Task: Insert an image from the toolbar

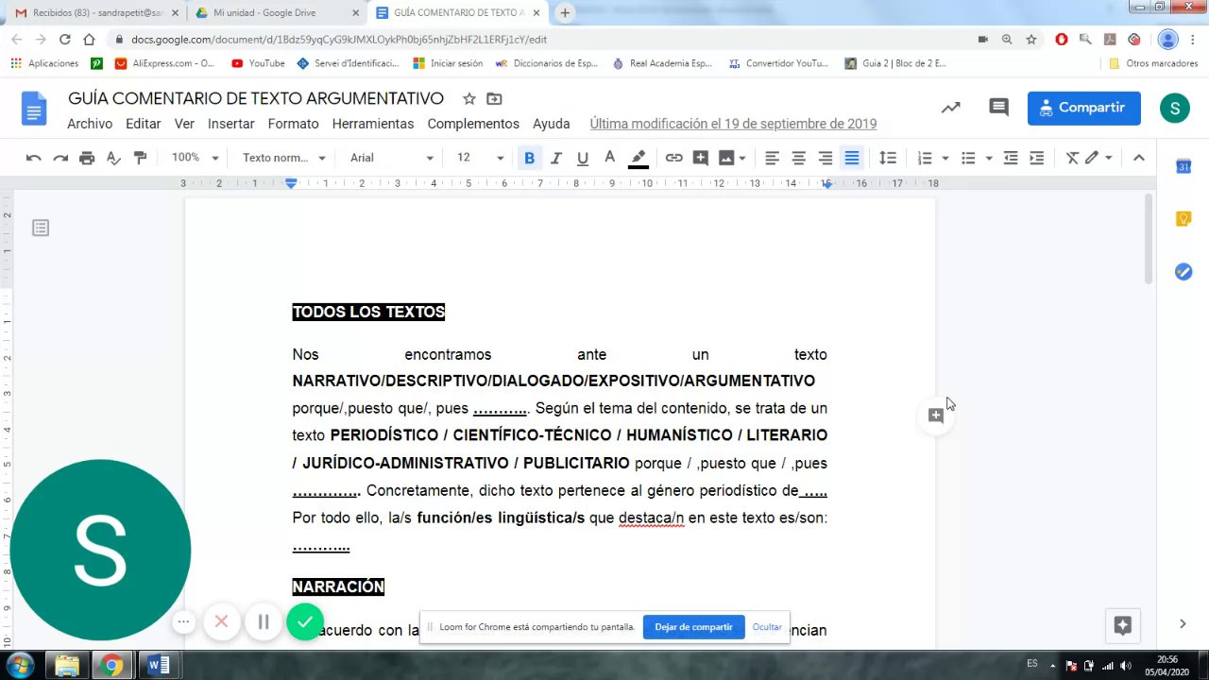Action: point(726,158)
